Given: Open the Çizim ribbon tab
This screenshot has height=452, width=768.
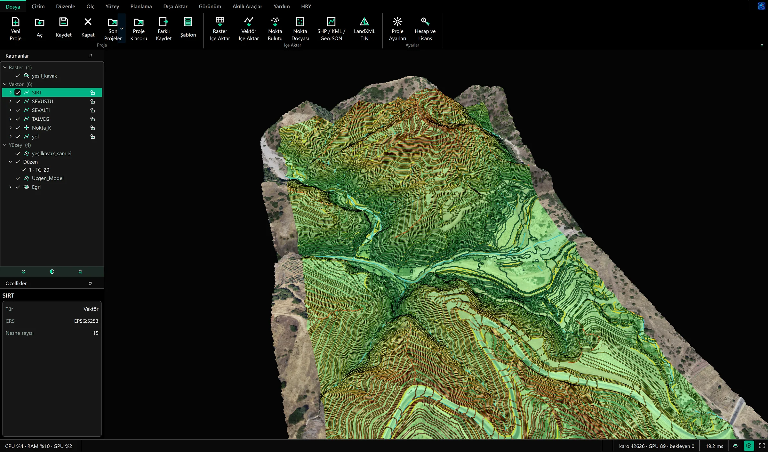Looking at the screenshot, I should 38,6.
